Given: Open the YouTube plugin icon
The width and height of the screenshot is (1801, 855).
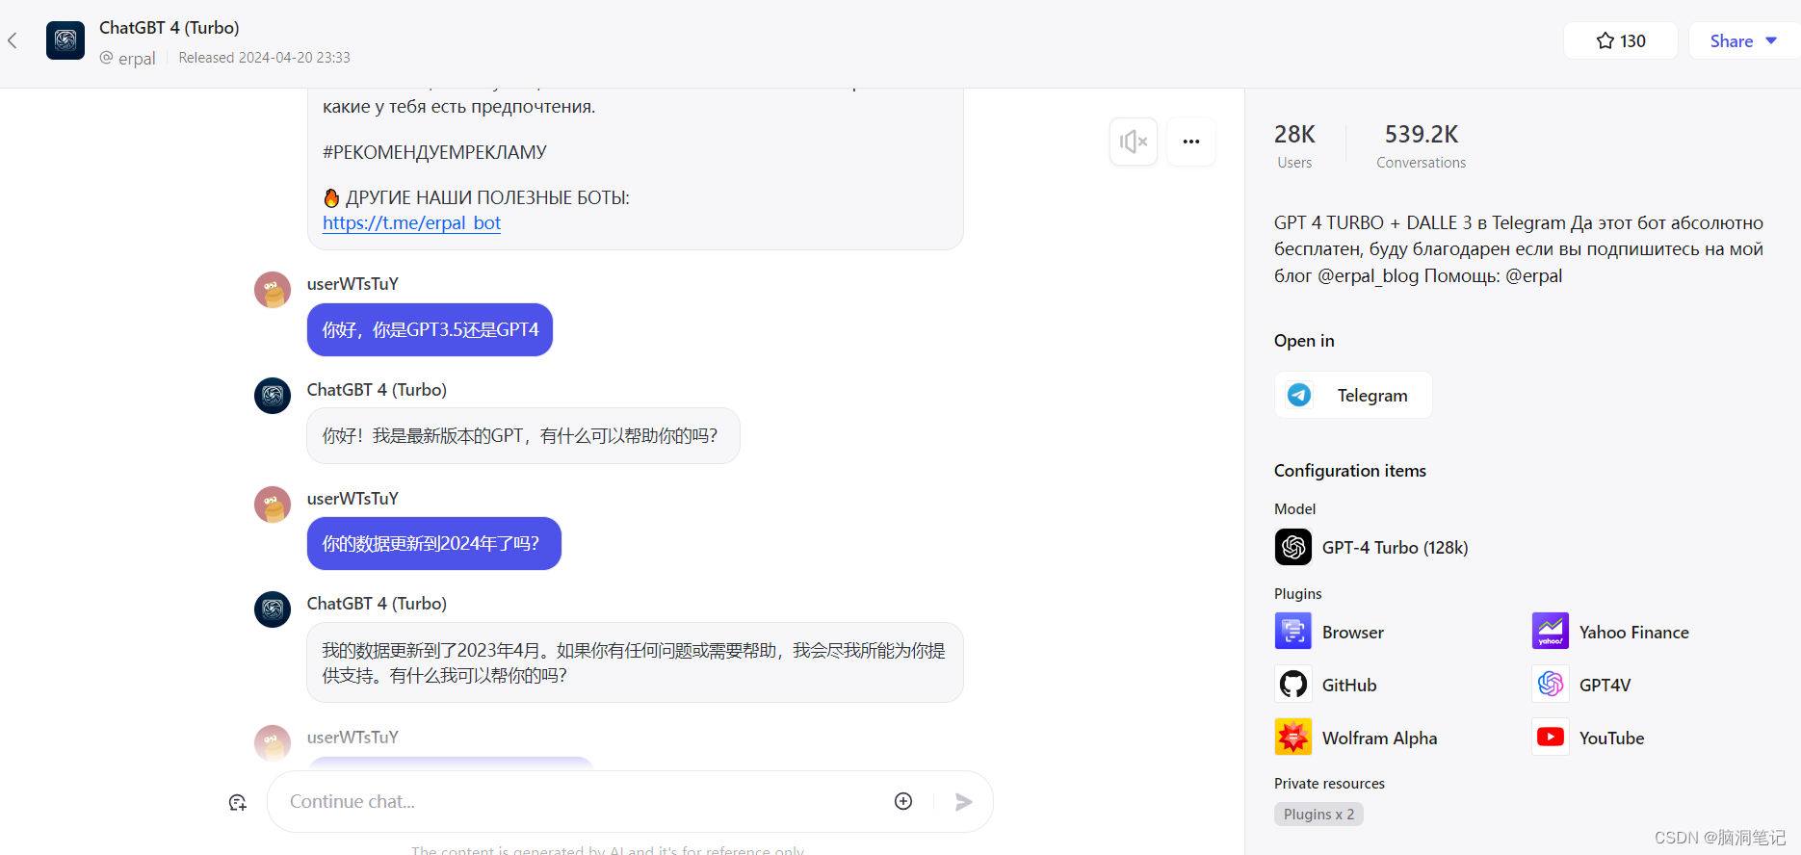Looking at the screenshot, I should pos(1551,738).
